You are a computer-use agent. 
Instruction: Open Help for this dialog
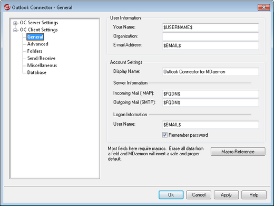pos(254,195)
